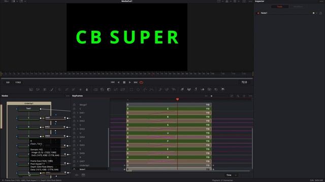Add a Shape 3D node from the toolbar
The image size is (325, 182).
point(189,89)
